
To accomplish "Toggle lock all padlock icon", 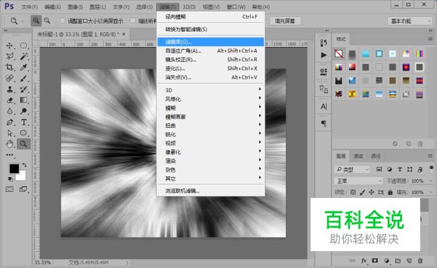I will pyautogui.click(x=390, y=192).
